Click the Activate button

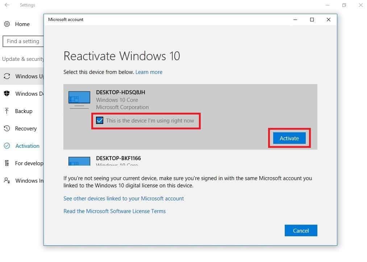tap(289, 138)
